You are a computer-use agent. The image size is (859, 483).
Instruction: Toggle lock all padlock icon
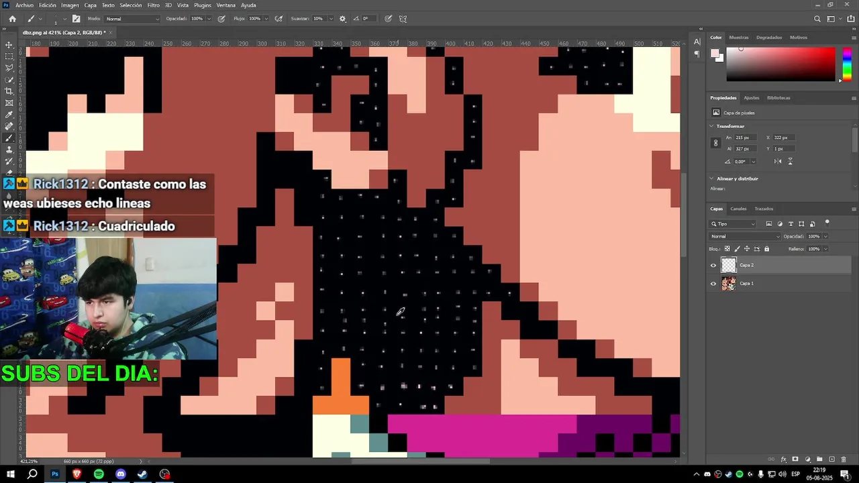point(766,249)
